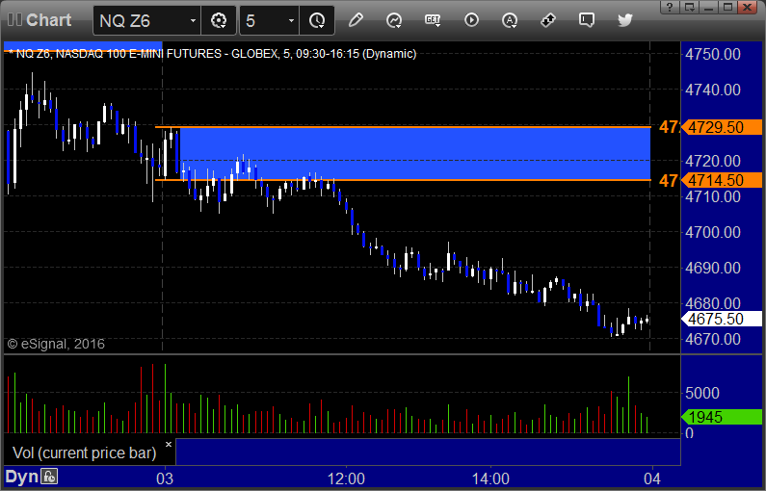
Task: Click the detach window icon
Action: (689, 7)
